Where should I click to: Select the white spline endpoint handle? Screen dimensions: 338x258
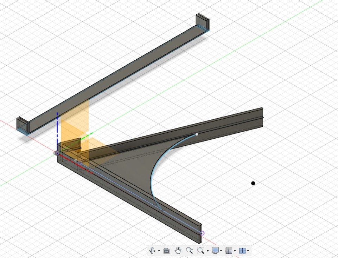[x=197, y=134]
